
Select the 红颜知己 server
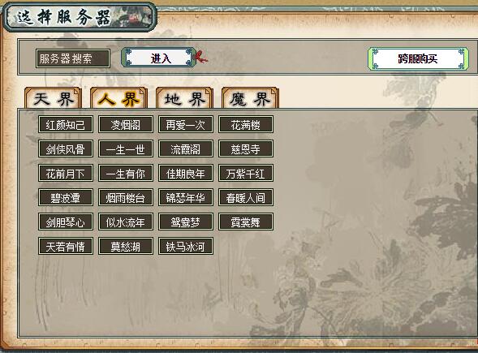coord(66,125)
